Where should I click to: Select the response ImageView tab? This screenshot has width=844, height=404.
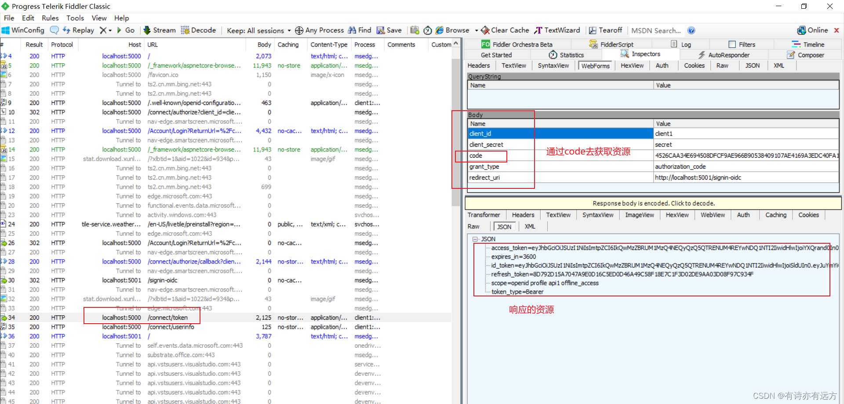click(x=640, y=215)
